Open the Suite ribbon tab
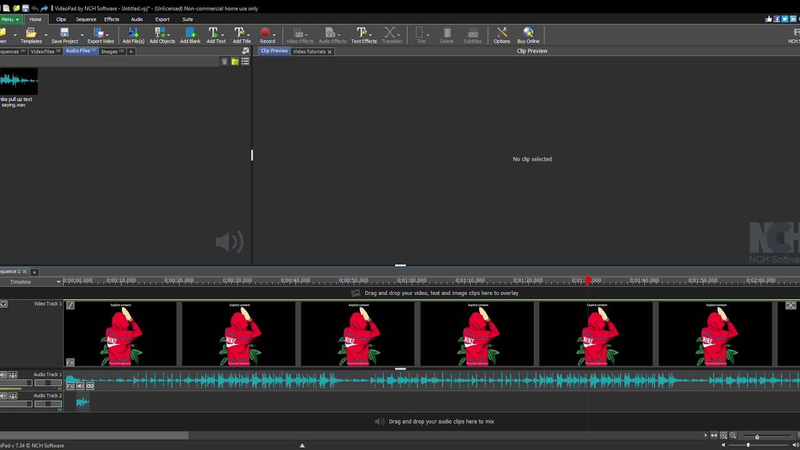 point(187,19)
